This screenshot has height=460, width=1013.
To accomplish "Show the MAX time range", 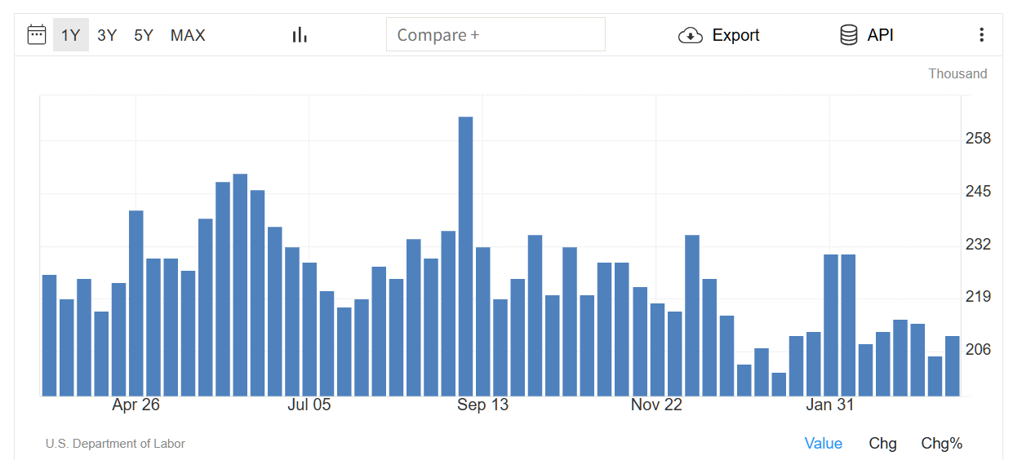I will tap(188, 35).
